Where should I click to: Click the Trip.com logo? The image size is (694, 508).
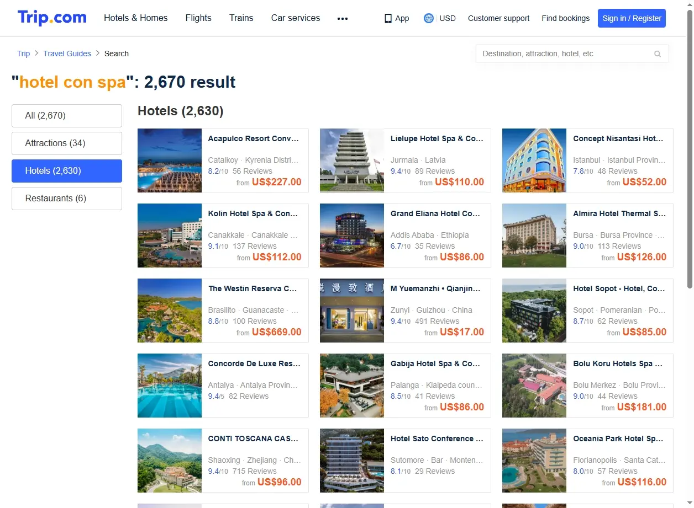(52, 18)
